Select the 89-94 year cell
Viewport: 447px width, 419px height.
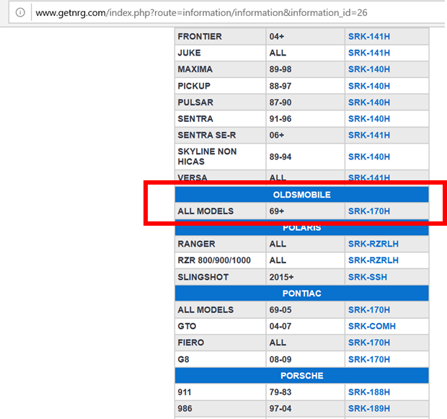click(x=305, y=156)
